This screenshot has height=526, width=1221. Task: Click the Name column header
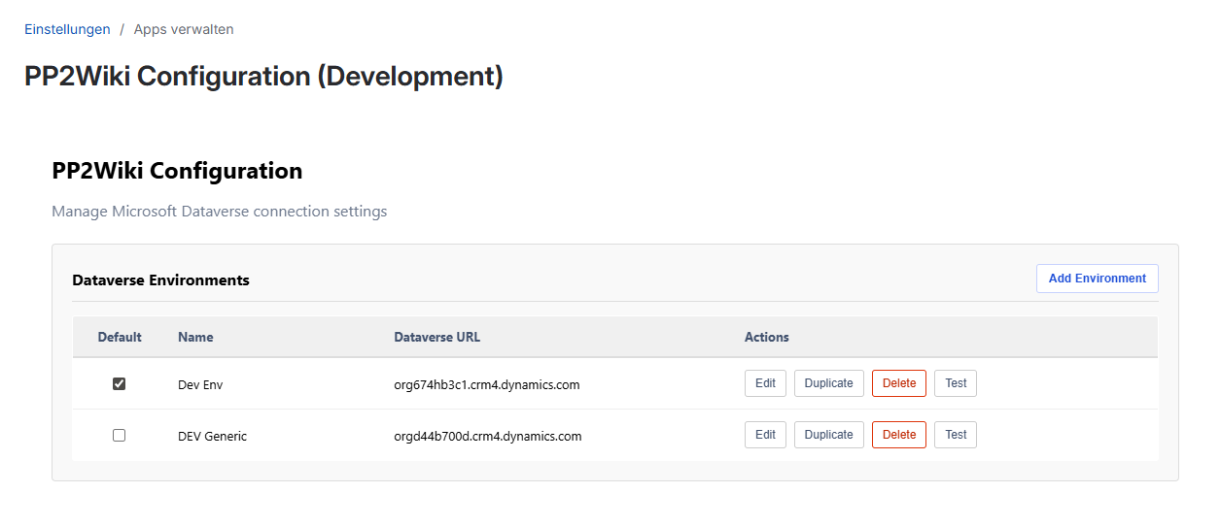click(195, 337)
